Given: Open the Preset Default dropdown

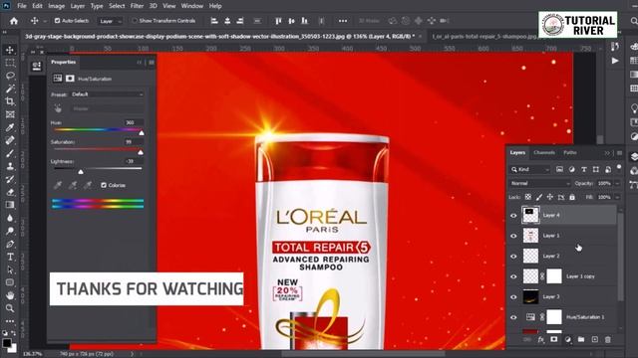Looking at the screenshot, I should pos(107,94).
